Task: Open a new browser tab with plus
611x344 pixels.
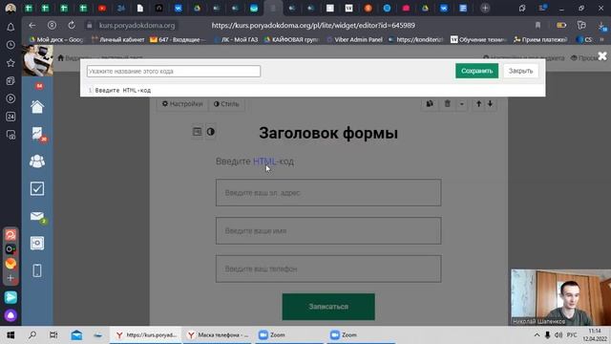Action: pyautogui.click(x=485, y=8)
